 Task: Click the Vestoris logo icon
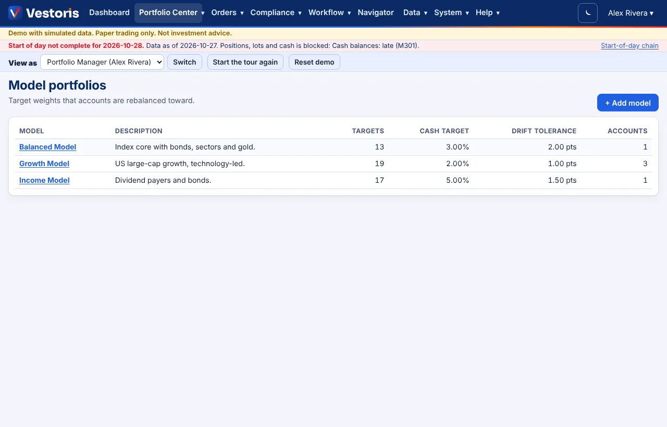pos(15,13)
